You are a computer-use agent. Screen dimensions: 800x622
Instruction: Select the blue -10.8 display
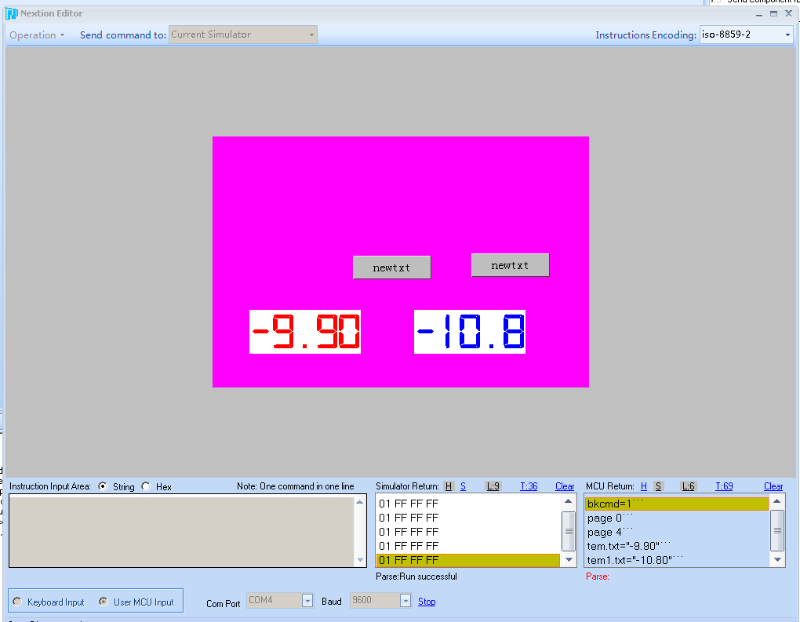[x=469, y=332]
